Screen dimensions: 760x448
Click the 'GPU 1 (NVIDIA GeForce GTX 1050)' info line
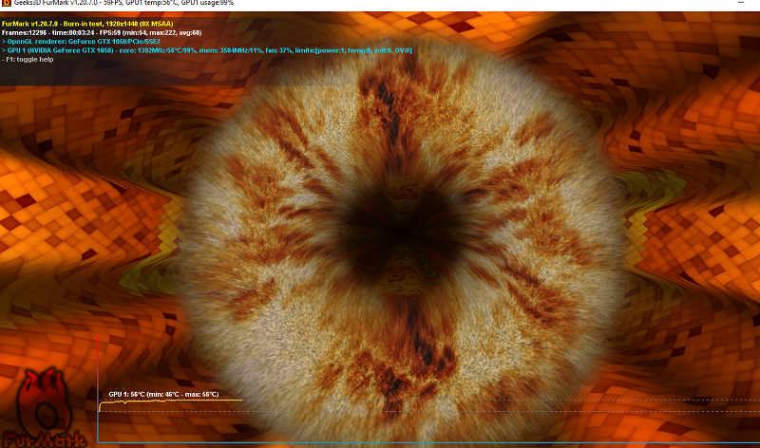[x=206, y=50]
